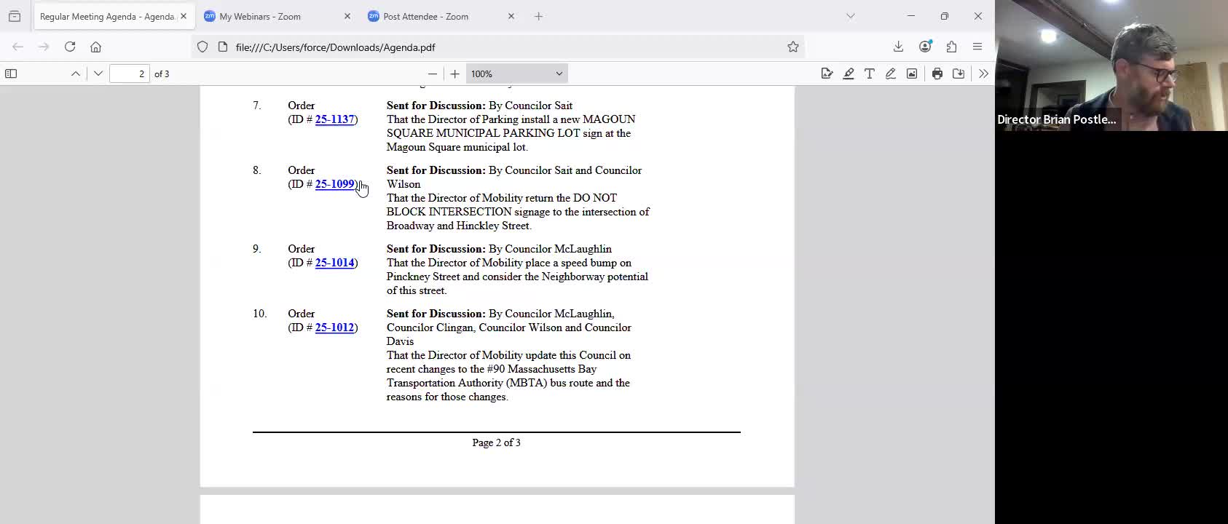Click the text "reasons for those changes."
The image size is (1228, 524).
[x=447, y=397]
